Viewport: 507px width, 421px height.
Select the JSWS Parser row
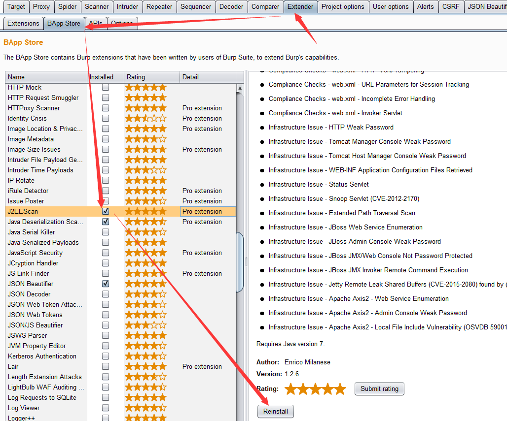[121, 335]
